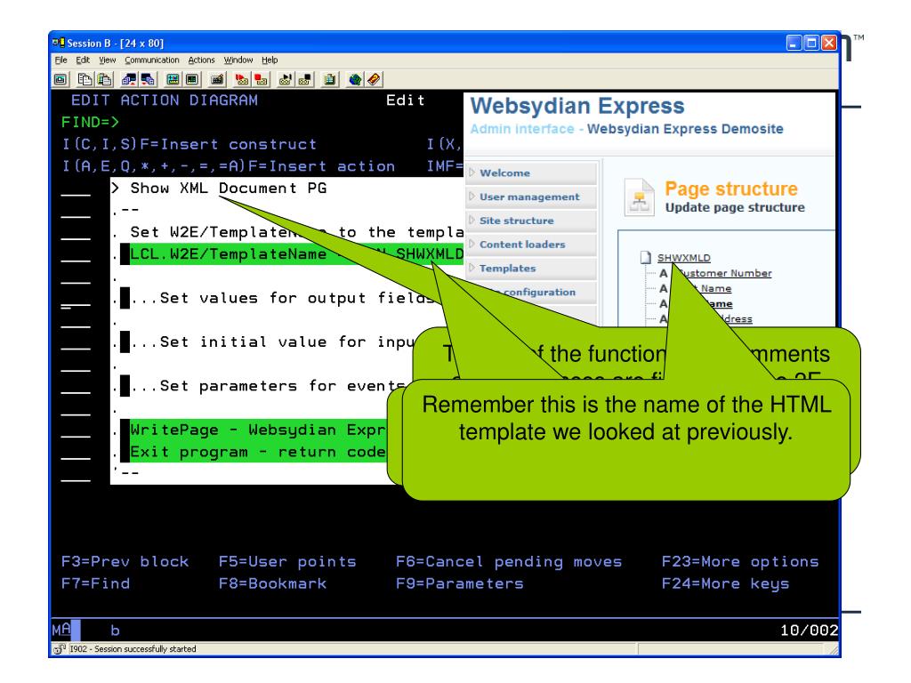
Task: Click the Clipboard viewer toolbar icon
Action: click(x=330, y=79)
